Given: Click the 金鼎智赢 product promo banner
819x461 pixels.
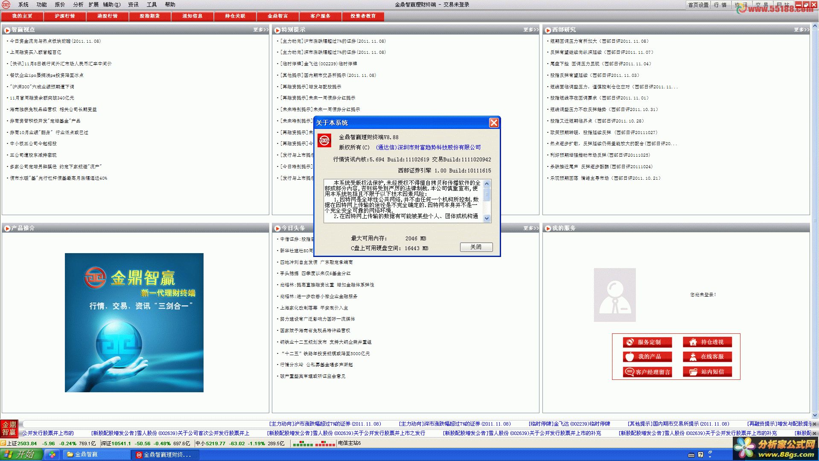Looking at the screenshot, I should (x=134, y=323).
